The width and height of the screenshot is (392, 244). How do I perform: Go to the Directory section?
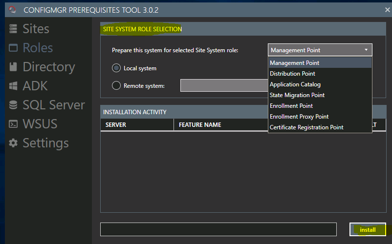(x=49, y=67)
